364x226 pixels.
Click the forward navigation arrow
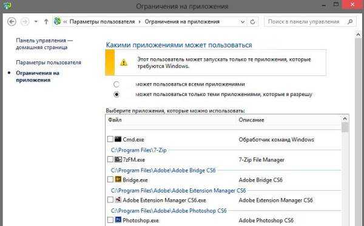(25, 22)
